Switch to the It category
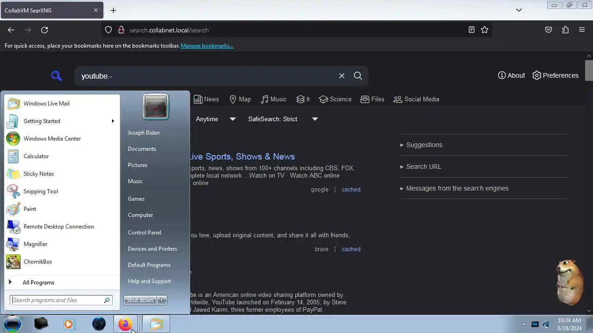Image resolution: width=593 pixels, height=333 pixels. pyautogui.click(x=303, y=99)
